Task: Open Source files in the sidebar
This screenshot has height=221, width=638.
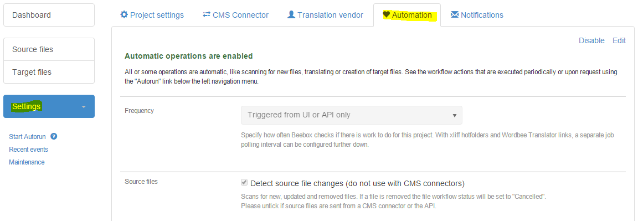Action: pos(49,49)
